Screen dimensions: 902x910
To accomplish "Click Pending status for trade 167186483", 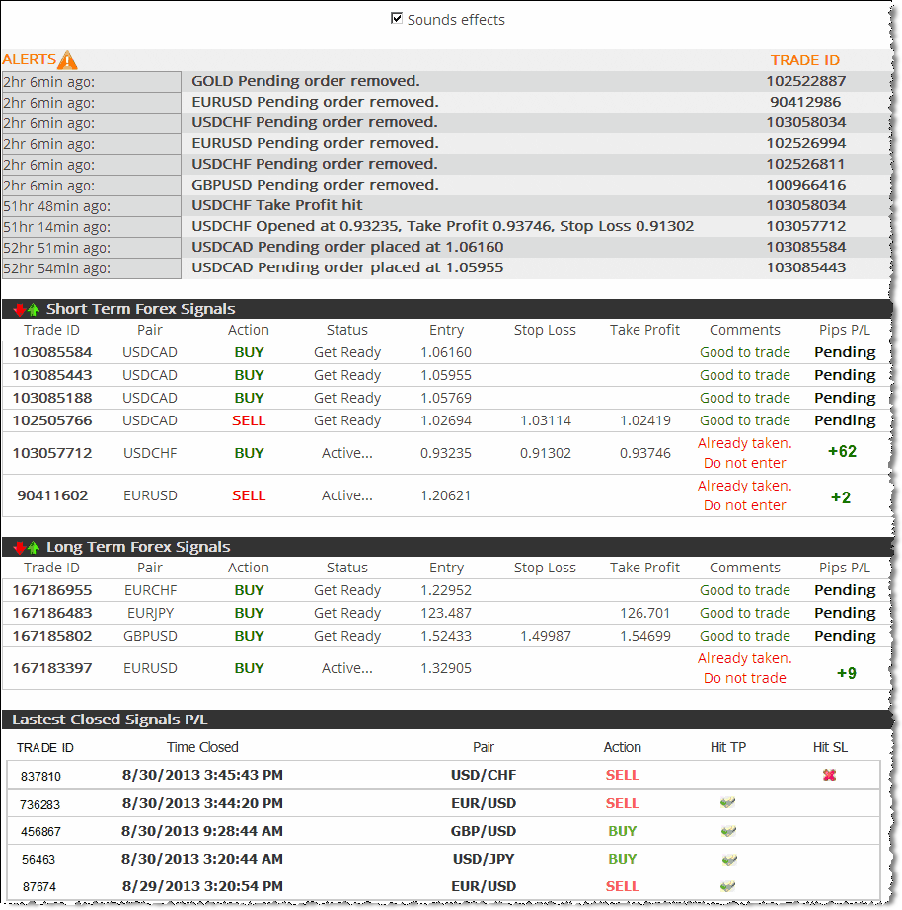I will tap(845, 613).
